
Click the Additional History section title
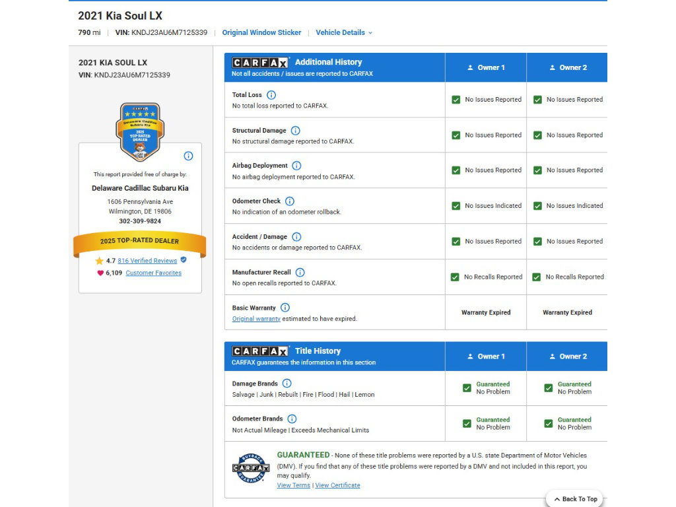tap(329, 62)
